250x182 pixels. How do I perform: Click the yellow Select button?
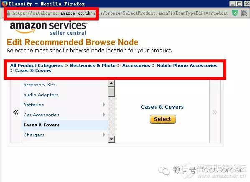pos(163,119)
